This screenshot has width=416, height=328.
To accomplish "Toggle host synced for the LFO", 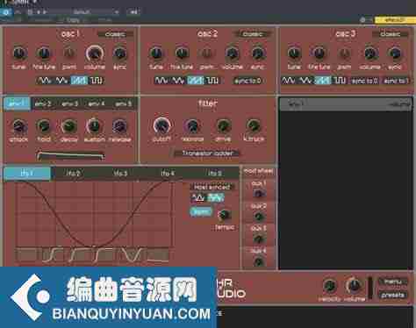I will [212, 187].
